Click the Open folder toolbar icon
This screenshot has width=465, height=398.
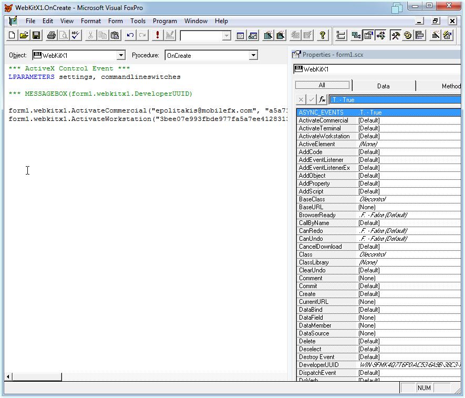(24, 35)
